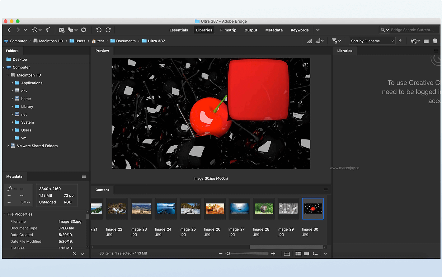The width and height of the screenshot is (442, 277).
Task: Select the Image_27.jpg thumbnail
Action: coord(239,209)
